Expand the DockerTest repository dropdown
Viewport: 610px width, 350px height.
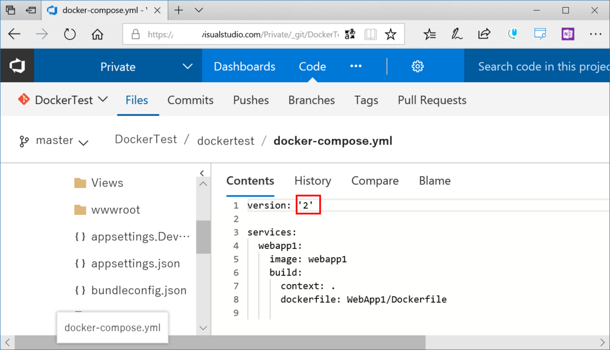click(x=102, y=99)
